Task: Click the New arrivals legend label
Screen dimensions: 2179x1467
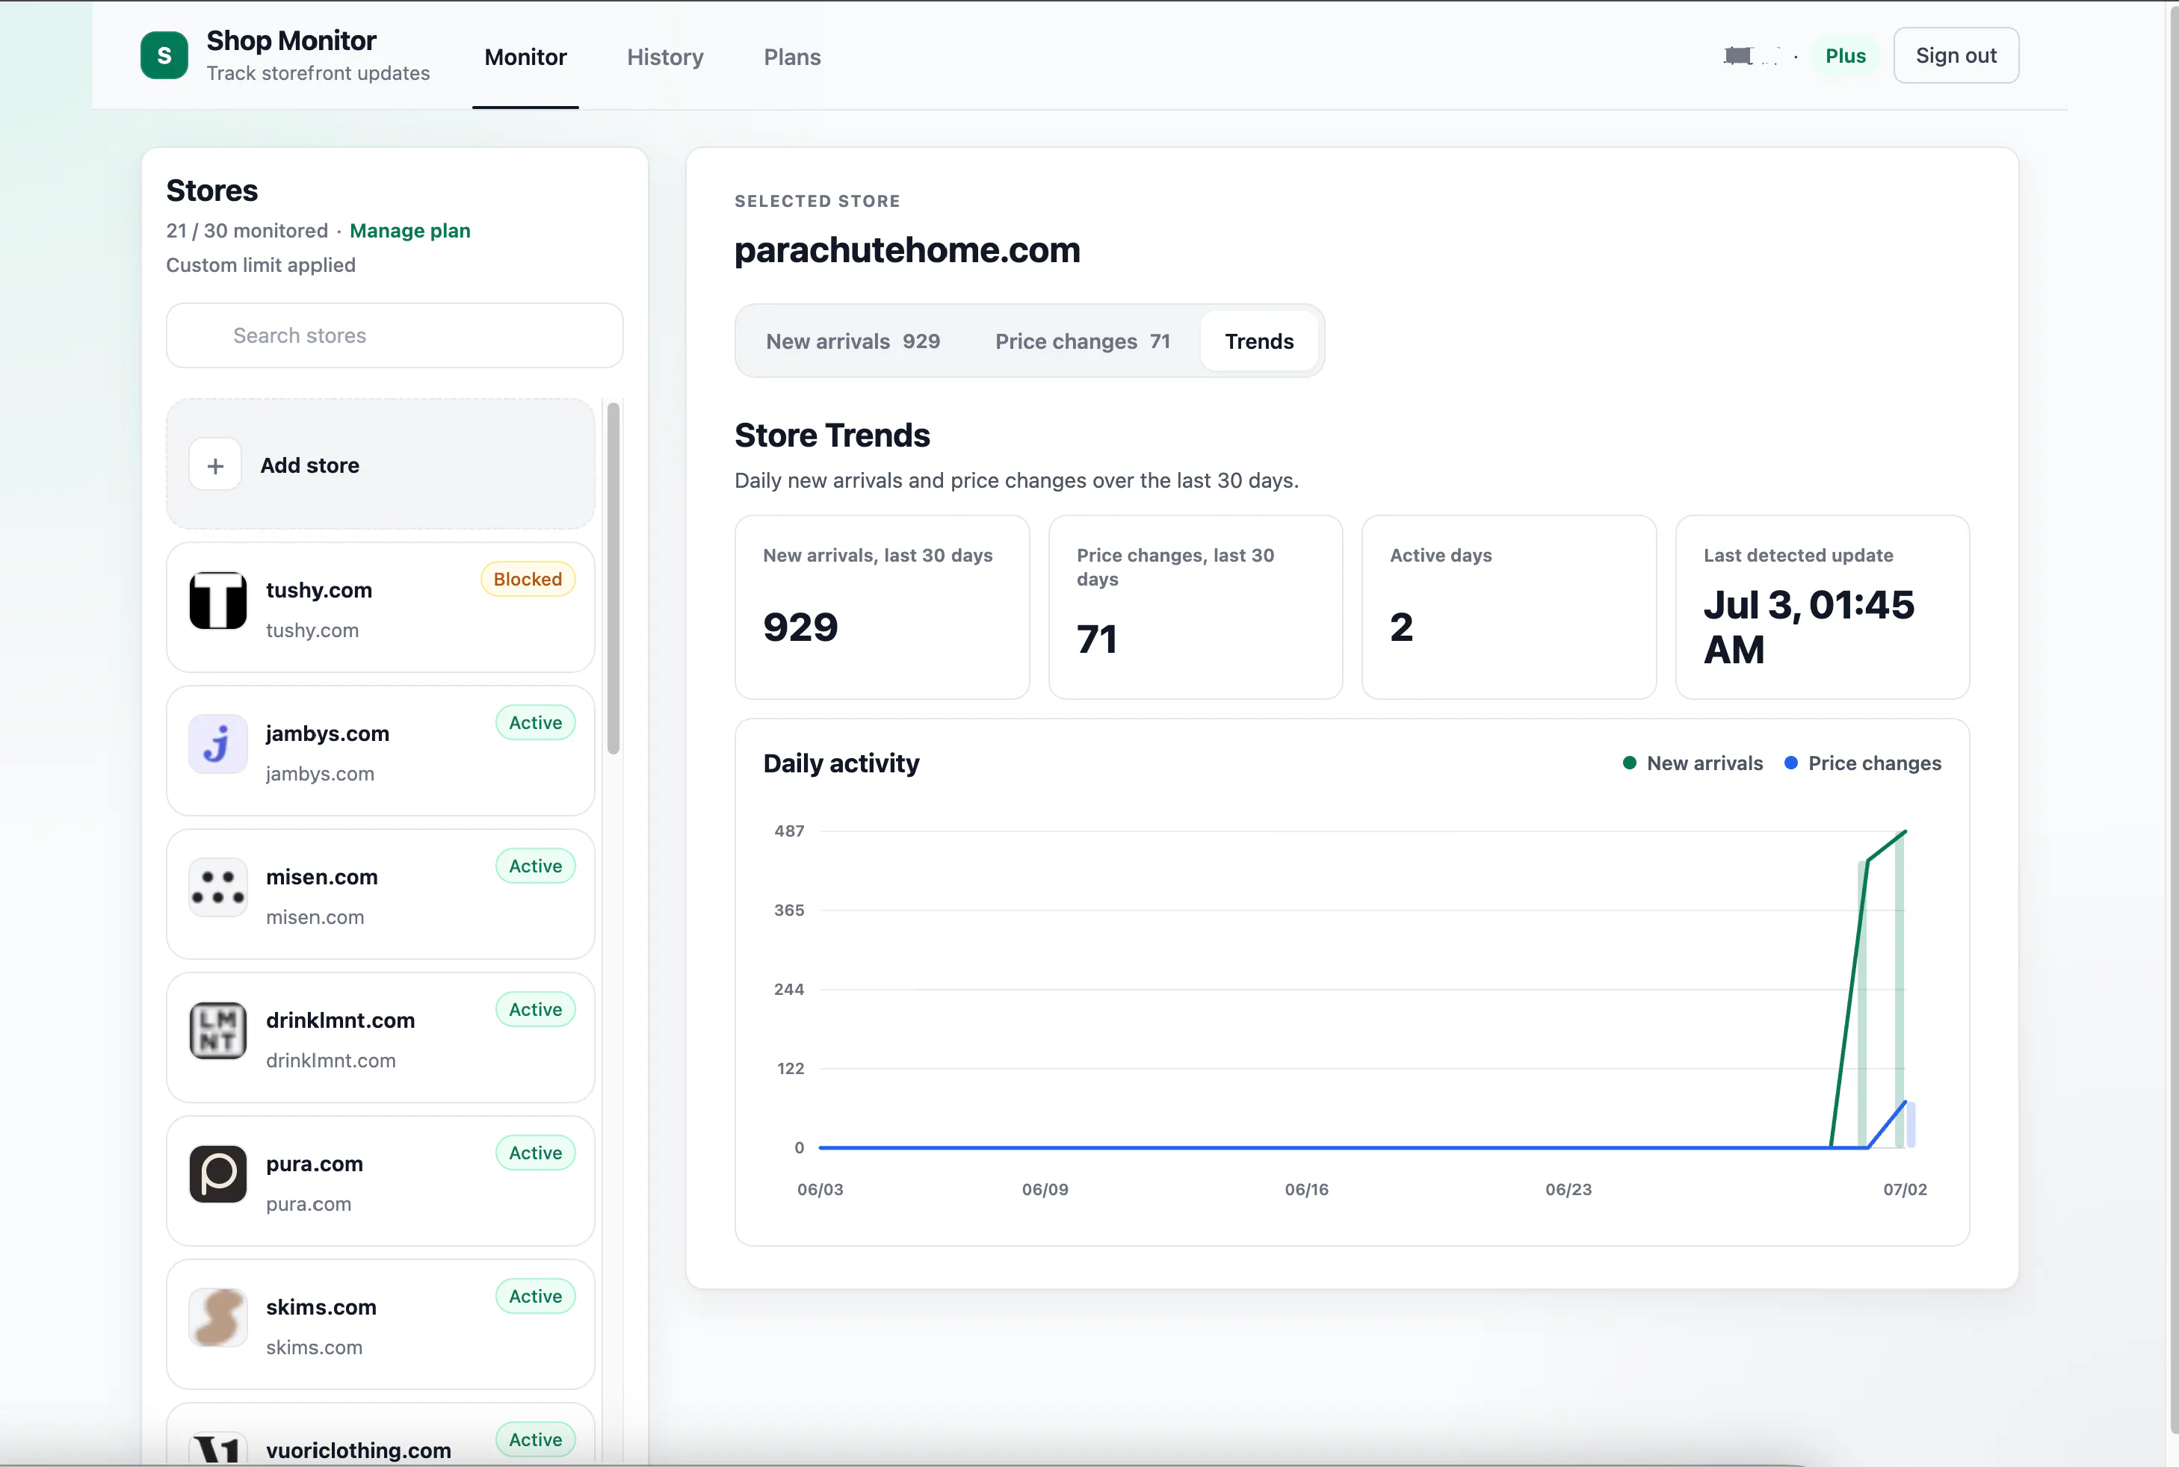Action: [x=1704, y=763]
